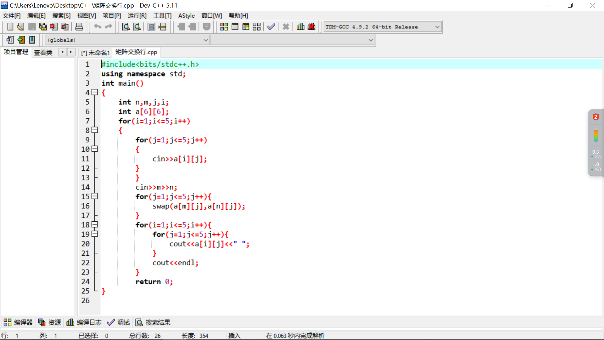Open the 编辑[E] menu

(36, 16)
